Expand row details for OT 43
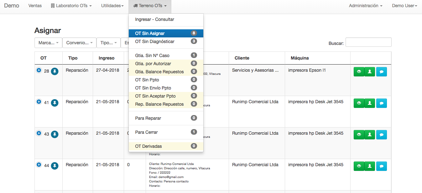The width and height of the screenshot is (422, 193). coord(39,133)
